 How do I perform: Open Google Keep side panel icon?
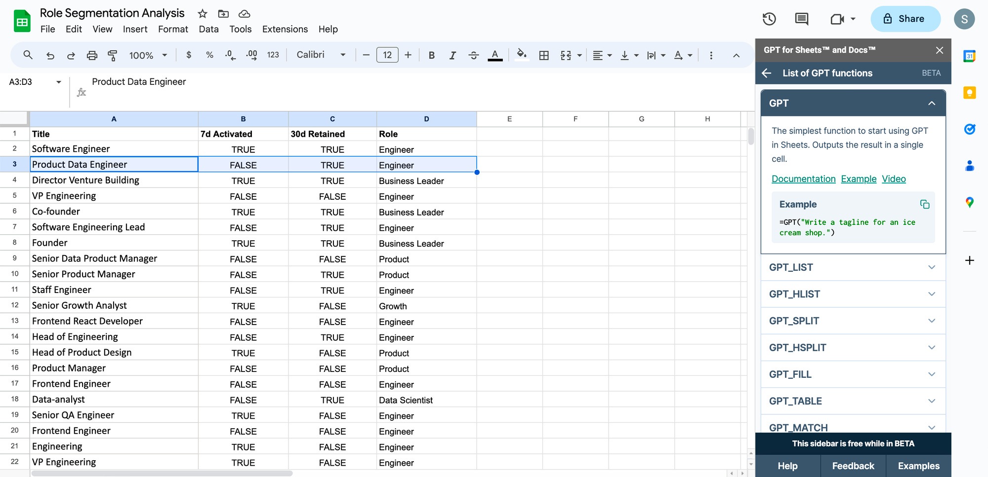click(969, 93)
